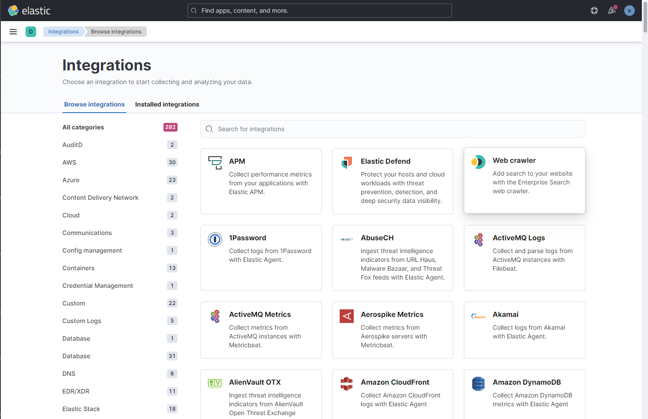Click the magnifier icon in integrations search
Screen dimensions: 648x419
(x=209, y=129)
